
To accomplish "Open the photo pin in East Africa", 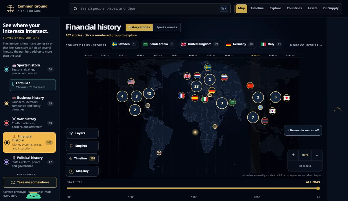I will click(215, 126).
